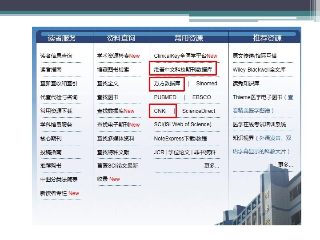Open 万方数据库 link

click(x=167, y=84)
